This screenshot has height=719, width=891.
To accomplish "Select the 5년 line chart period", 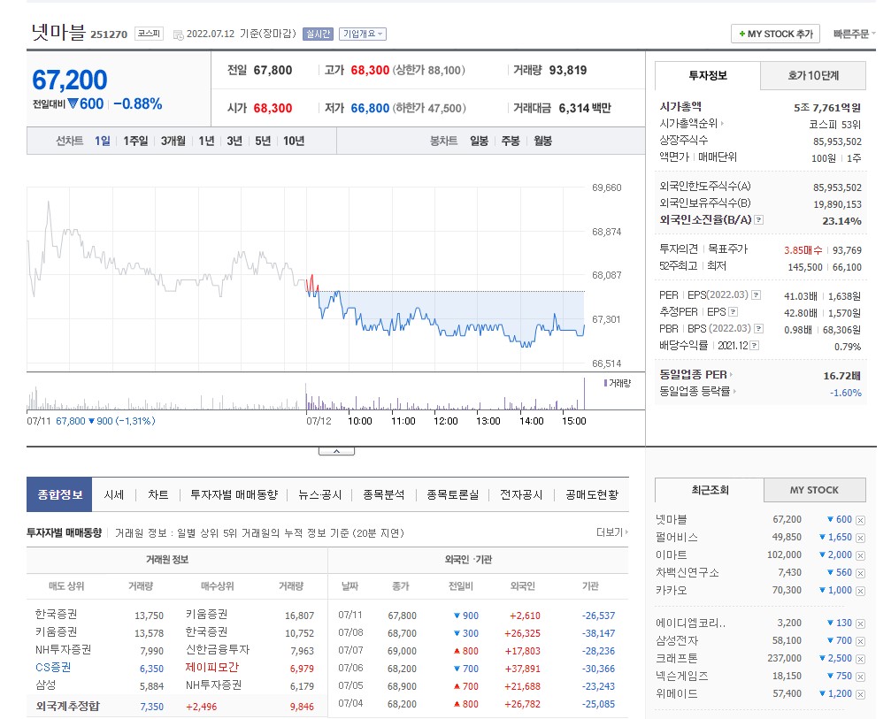I will click(263, 141).
